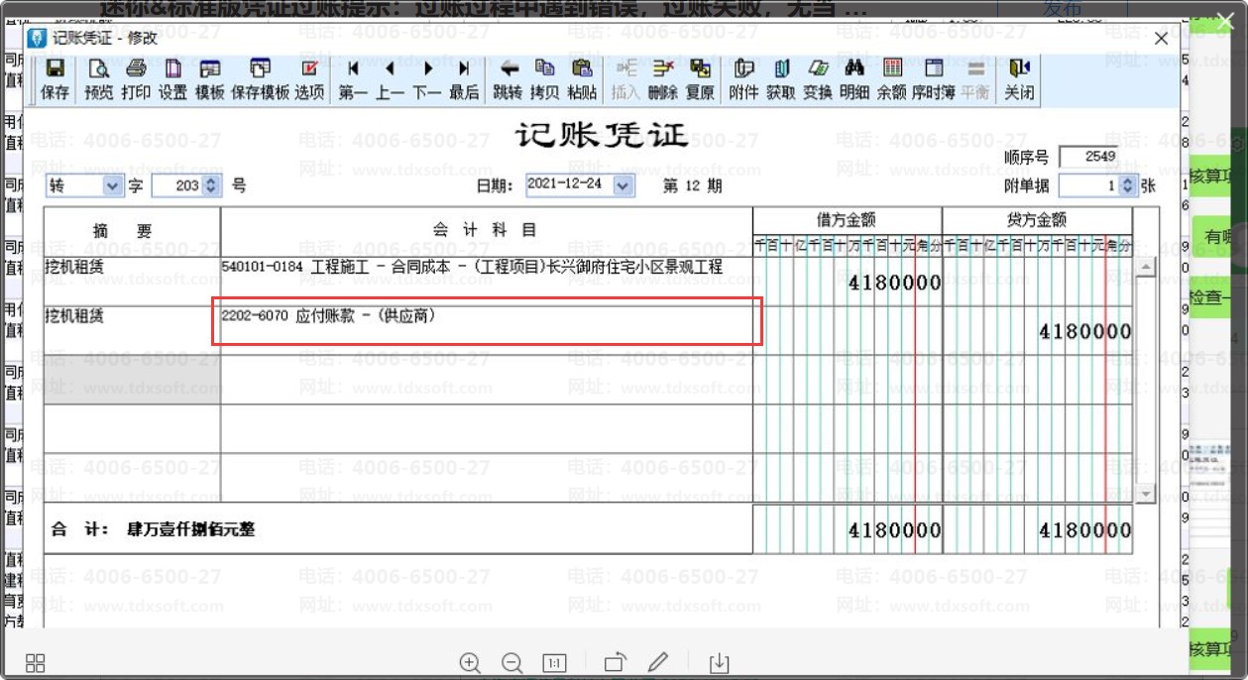Go to first voucher (第一)
This screenshot has width=1248, height=680.
353,79
